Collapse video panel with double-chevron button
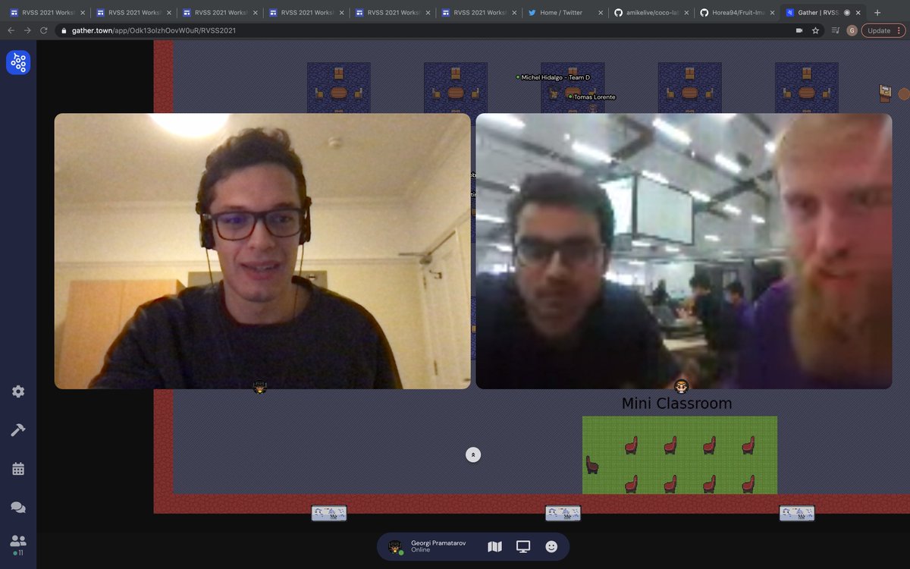The height and width of the screenshot is (569, 910). [473, 454]
